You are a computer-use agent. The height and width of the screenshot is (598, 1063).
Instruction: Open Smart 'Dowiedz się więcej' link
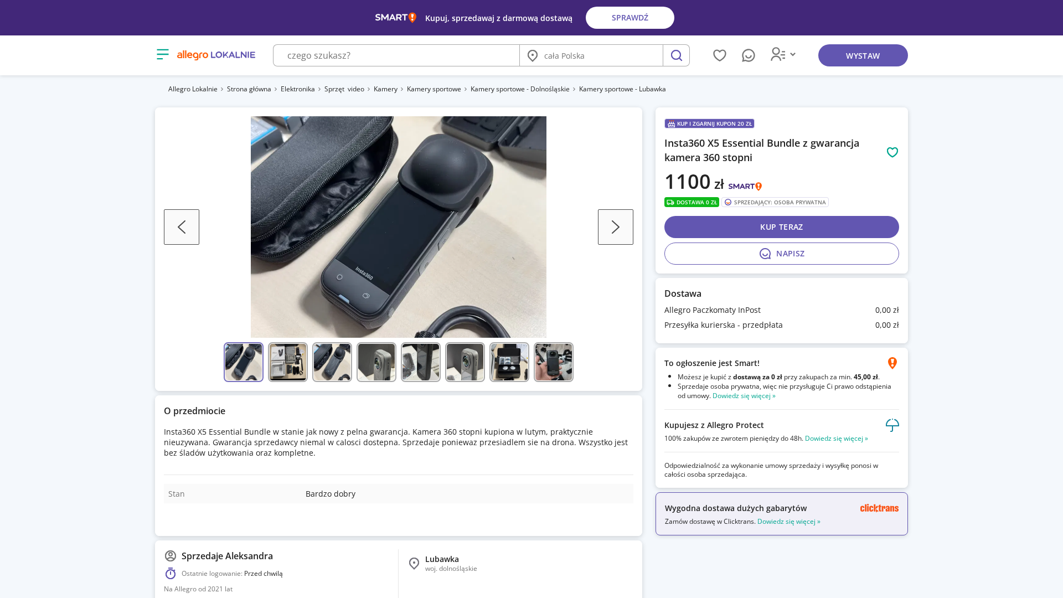pos(744,396)
